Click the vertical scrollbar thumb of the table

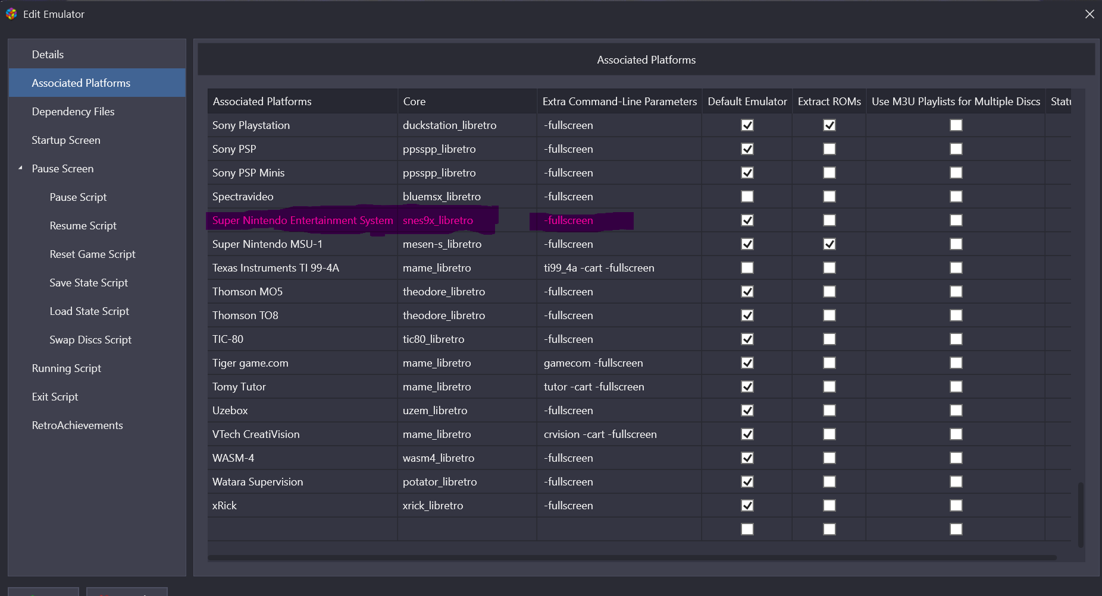click(1080, 514)
